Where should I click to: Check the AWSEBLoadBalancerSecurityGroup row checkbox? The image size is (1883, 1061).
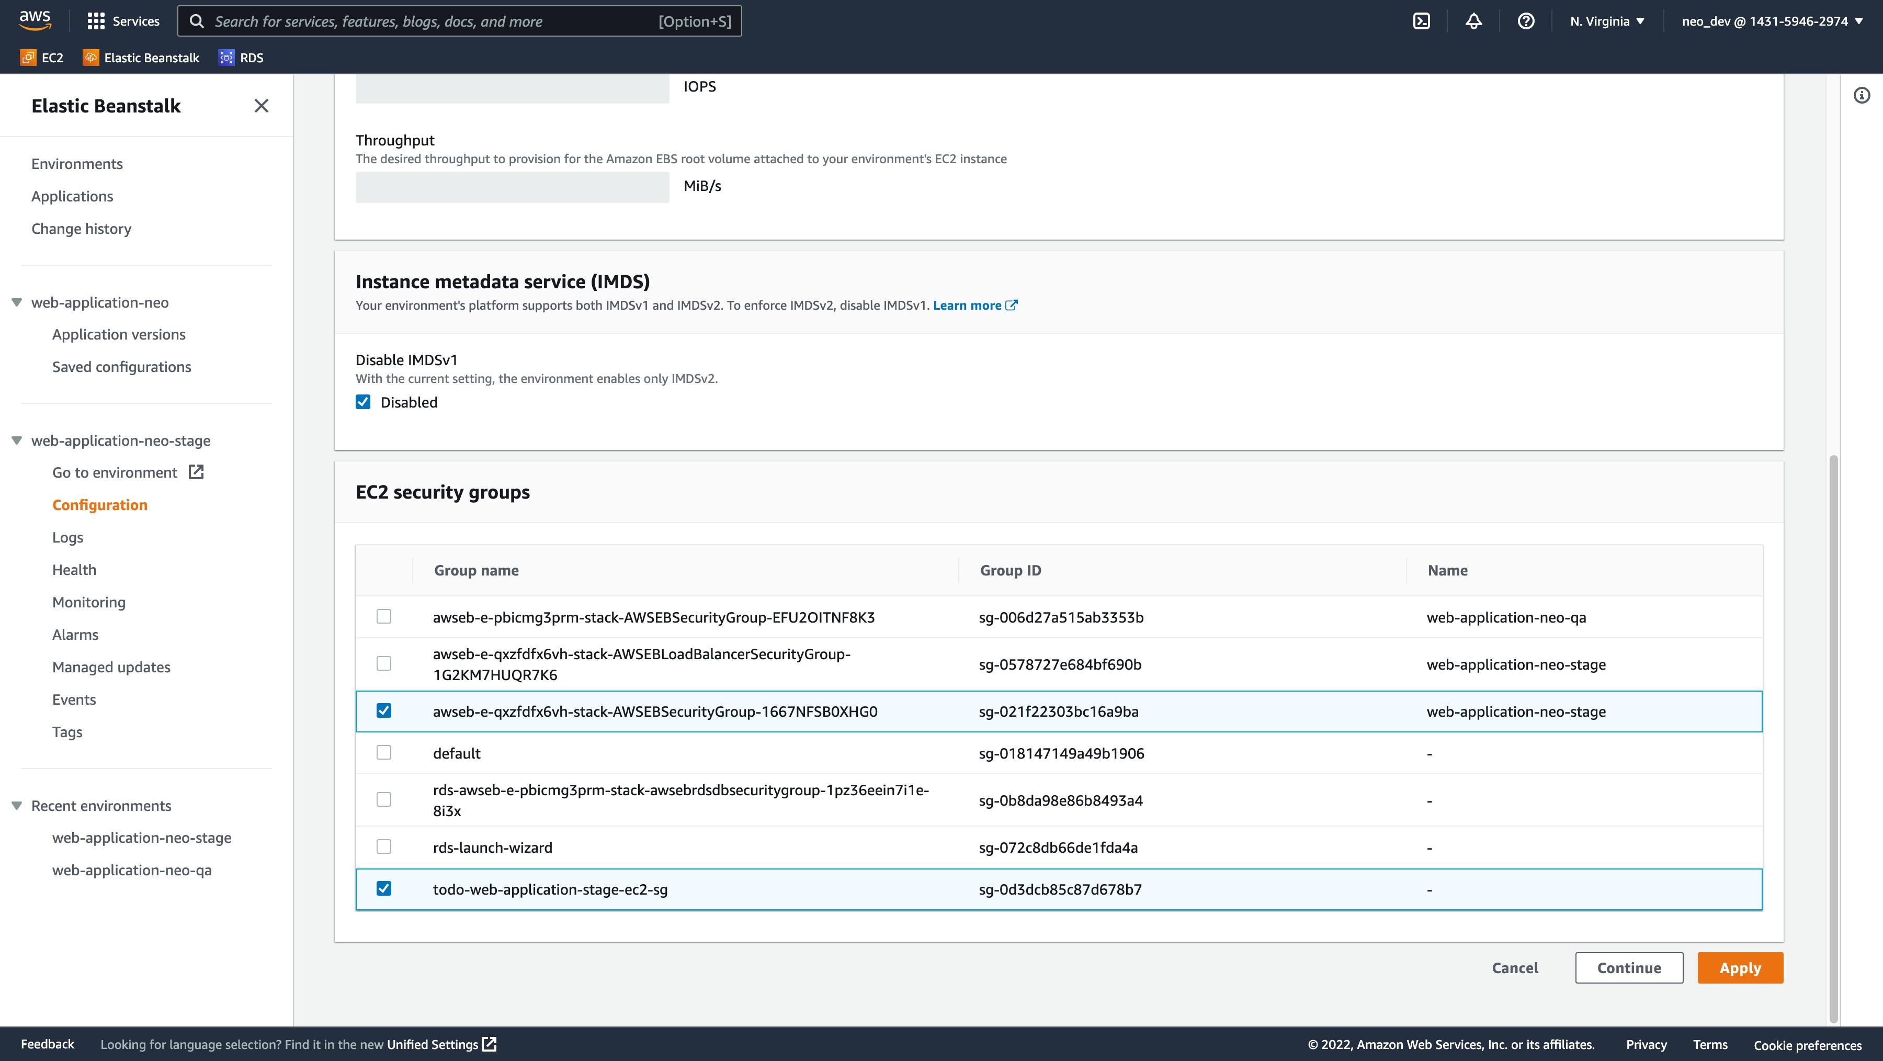[384, 663]
